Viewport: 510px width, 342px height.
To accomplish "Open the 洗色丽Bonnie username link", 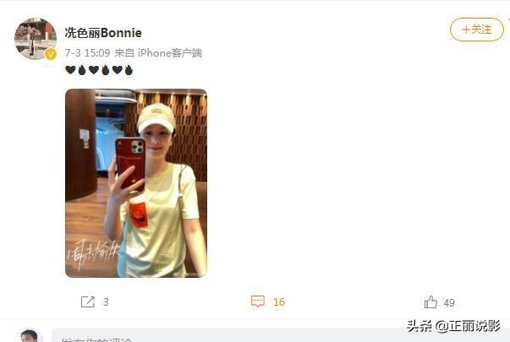I will 103,33.
